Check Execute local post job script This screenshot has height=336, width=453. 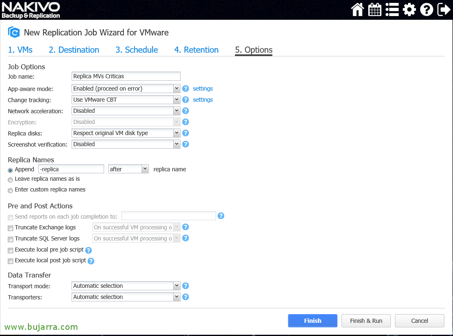click(11, 261)
